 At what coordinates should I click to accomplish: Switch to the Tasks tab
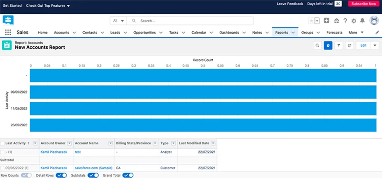tap(173, 32)
